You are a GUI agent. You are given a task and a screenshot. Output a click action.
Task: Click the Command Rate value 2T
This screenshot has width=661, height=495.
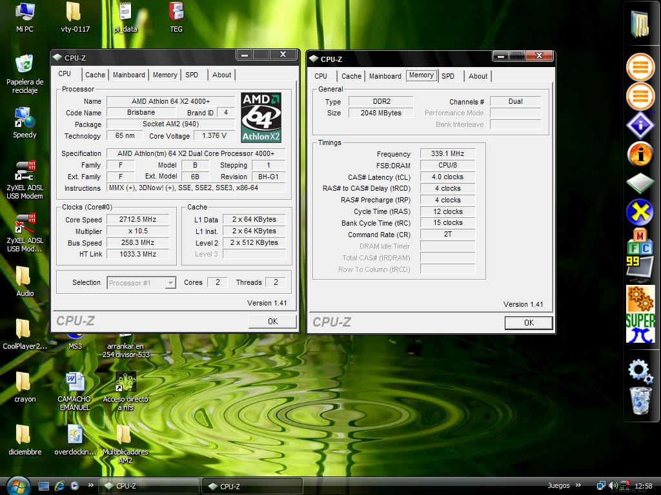click(x=448, y=234)
